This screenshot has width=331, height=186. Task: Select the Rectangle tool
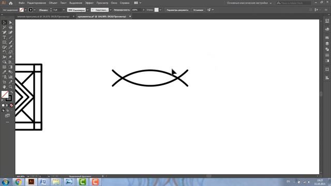[4, 42]
